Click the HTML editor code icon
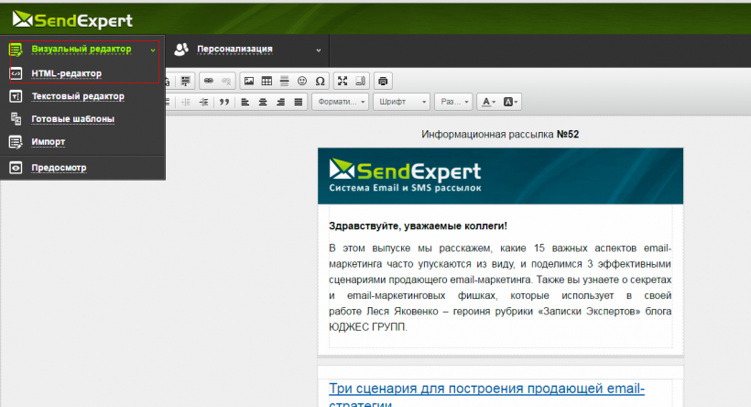Viewport: 751px width, 407px height. (16, 74)
